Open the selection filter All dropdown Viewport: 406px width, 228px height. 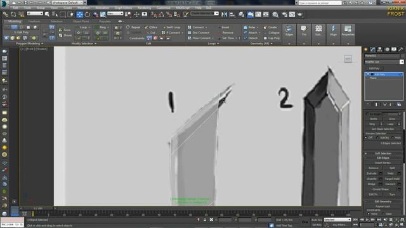coord(35,13)
